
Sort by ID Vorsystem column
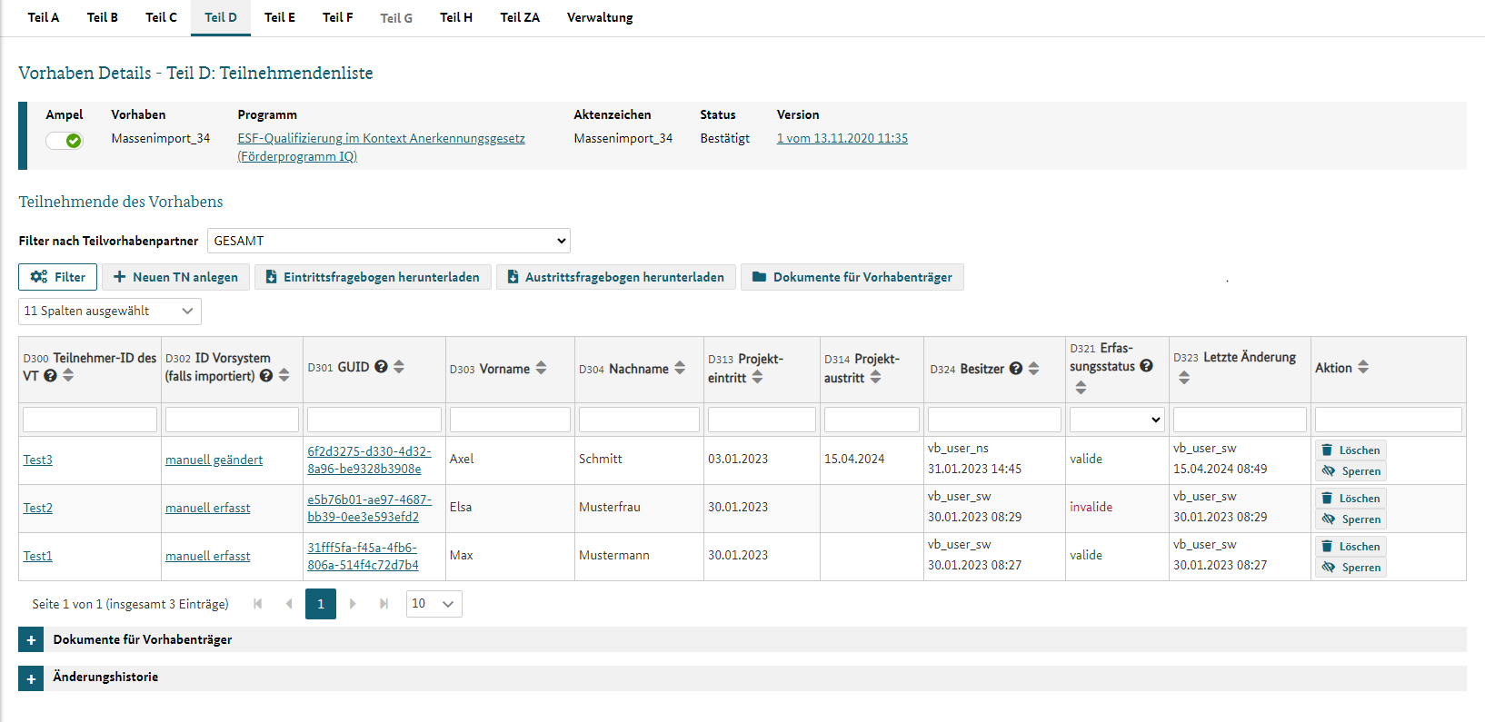pos(284,375)
